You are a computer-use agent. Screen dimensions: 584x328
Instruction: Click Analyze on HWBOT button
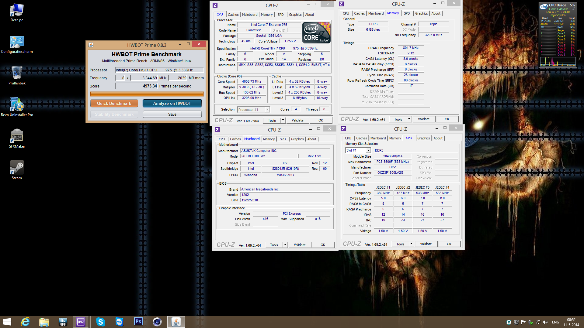tap(172, 103)
